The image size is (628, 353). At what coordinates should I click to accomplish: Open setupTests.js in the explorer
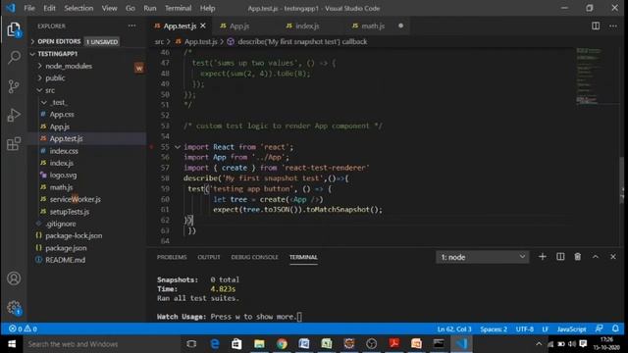click(70, 212)
